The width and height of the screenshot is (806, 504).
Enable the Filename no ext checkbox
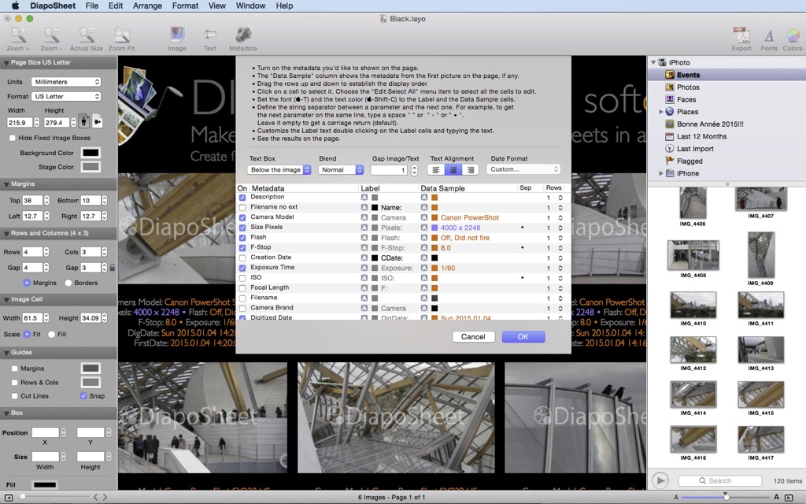242,207
